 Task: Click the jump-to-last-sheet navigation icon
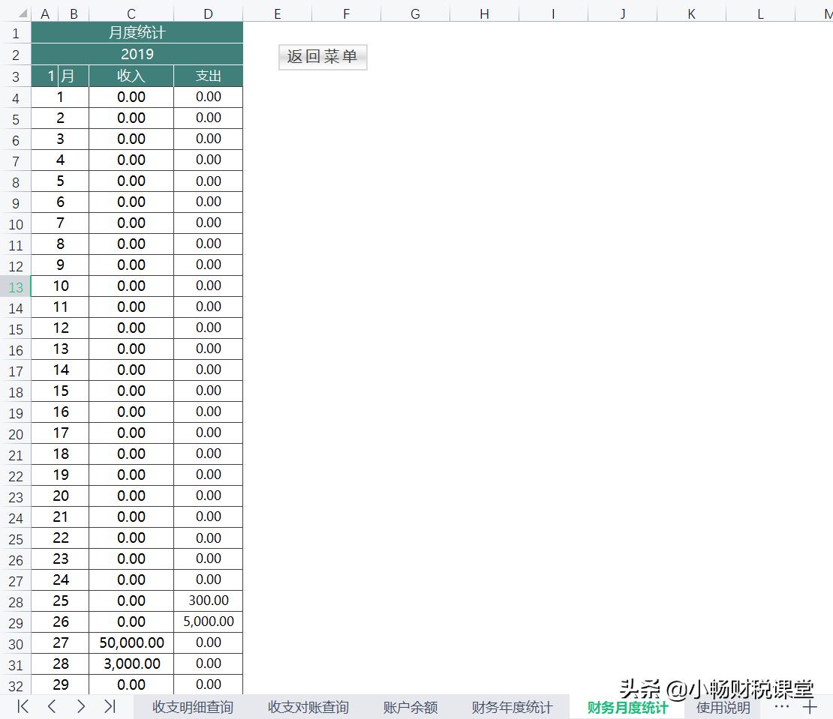111,706
